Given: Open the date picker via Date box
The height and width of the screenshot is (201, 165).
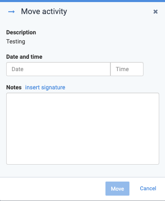Looking at the screenshot, I should 58,69.
